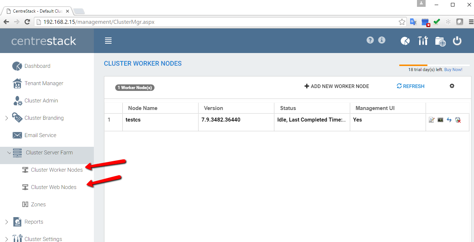The image size is (474, 242).
Task: Click the Cluster Server Farm icon
Action: [17, 153]
